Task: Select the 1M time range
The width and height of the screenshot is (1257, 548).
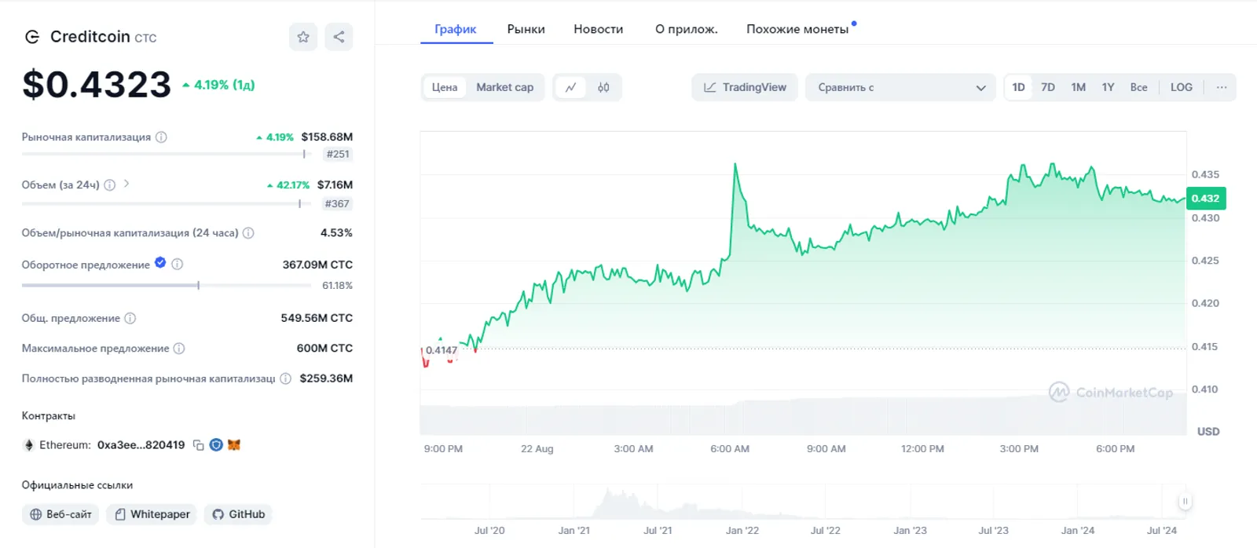Action: tap(1078, 87)
